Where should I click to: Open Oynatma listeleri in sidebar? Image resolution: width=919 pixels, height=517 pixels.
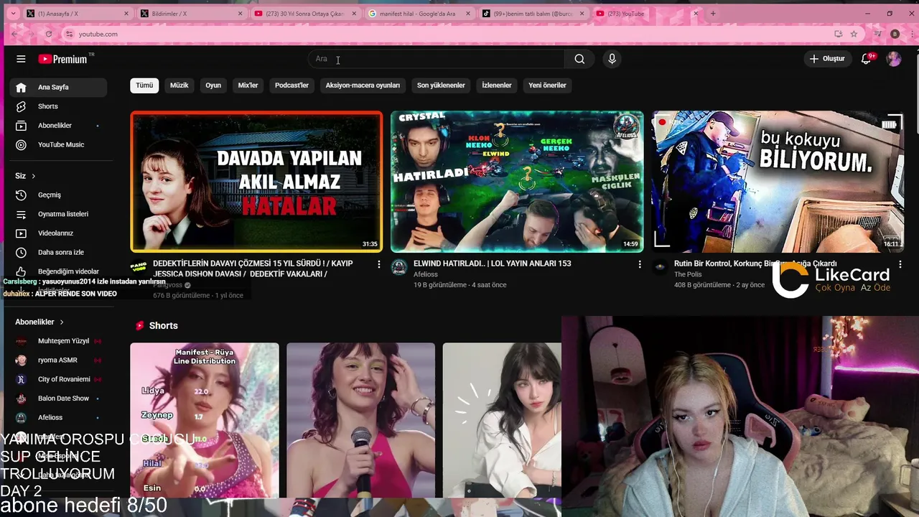pyautogui.click(x=58, y=214)
